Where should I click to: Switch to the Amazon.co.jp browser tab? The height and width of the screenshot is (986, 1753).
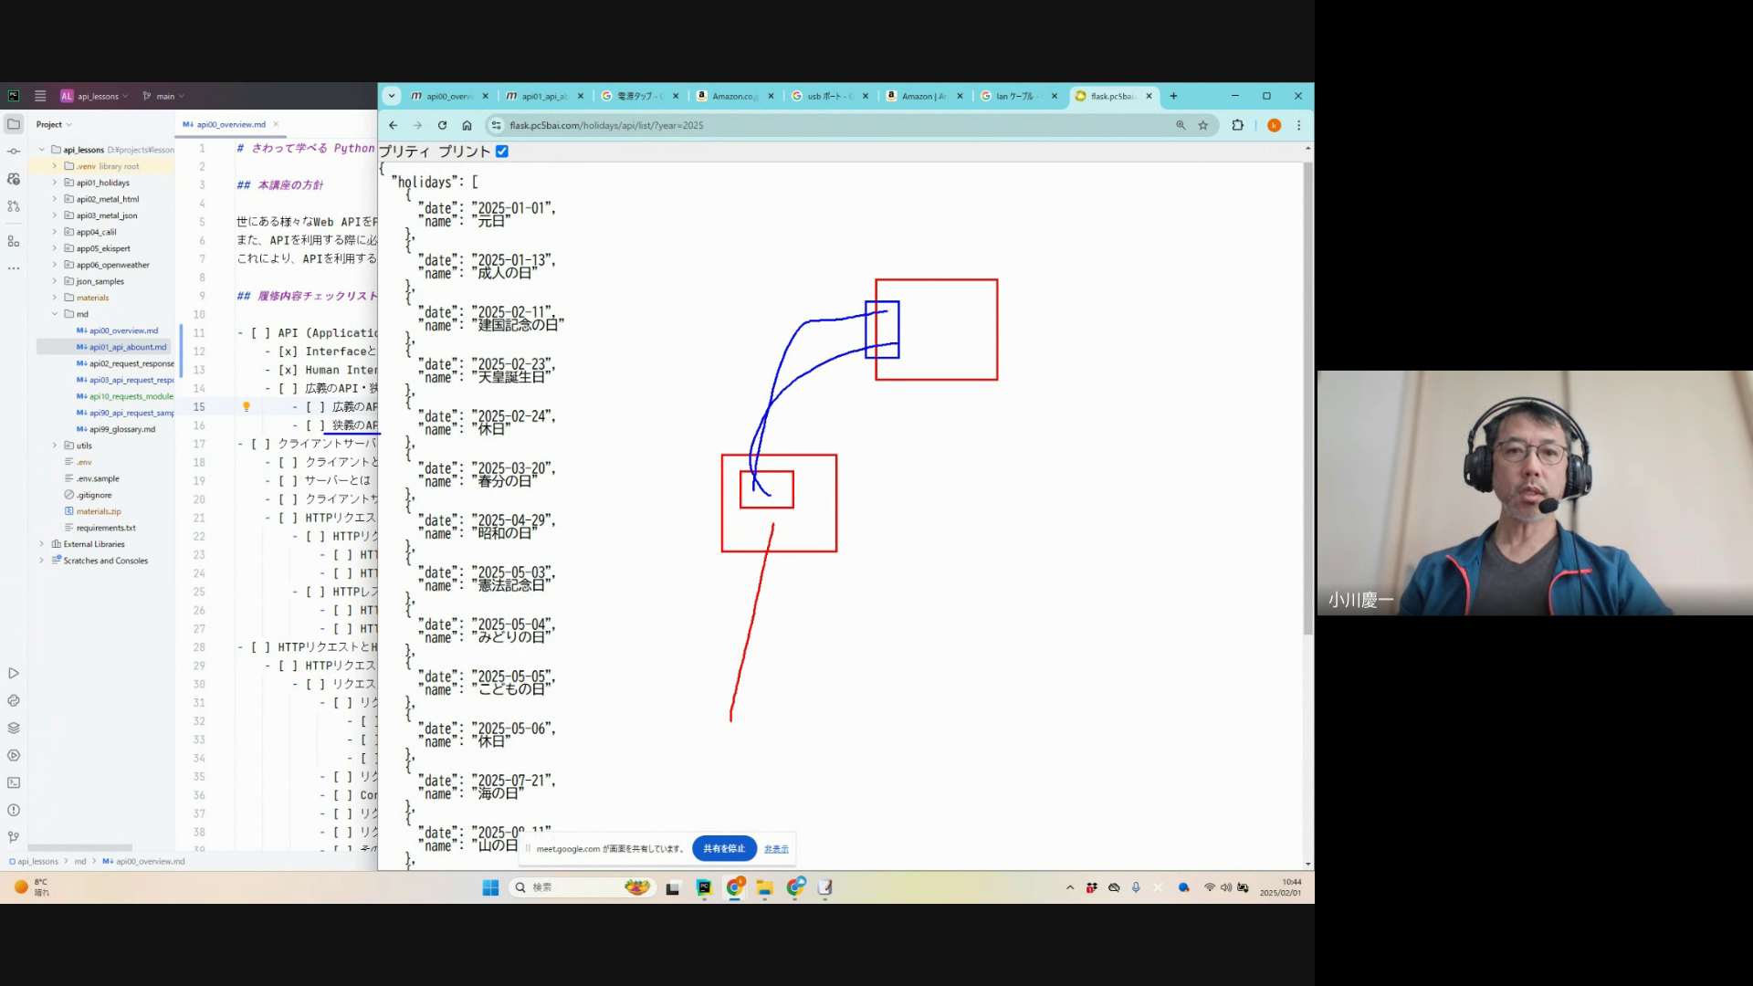point(730,96)
